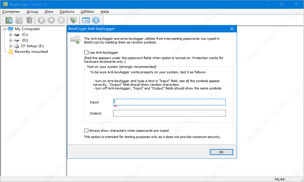Click the new container icon with plus
The image size is (304, 182).
(x=9, y=20)
